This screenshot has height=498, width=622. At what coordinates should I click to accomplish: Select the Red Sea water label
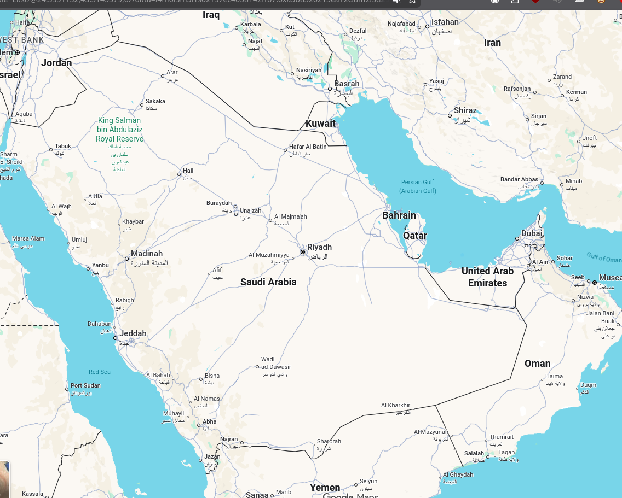(x=100, y=372)
